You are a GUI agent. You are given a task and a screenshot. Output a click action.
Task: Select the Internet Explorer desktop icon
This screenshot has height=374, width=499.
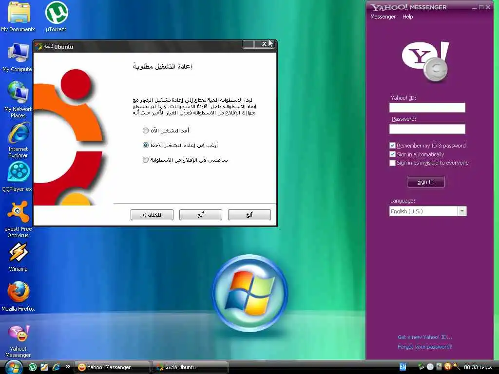click(x=18, y=140)
